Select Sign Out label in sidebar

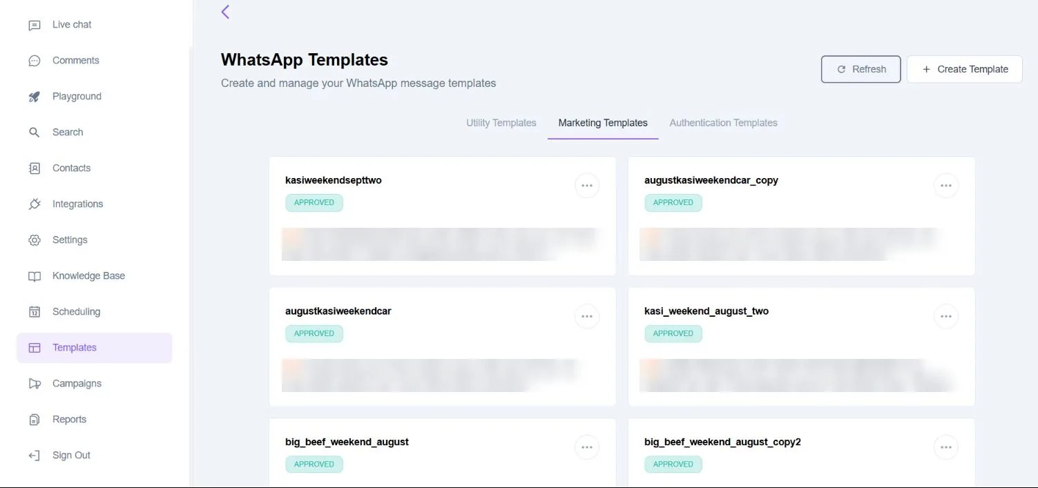coord(71,456)
